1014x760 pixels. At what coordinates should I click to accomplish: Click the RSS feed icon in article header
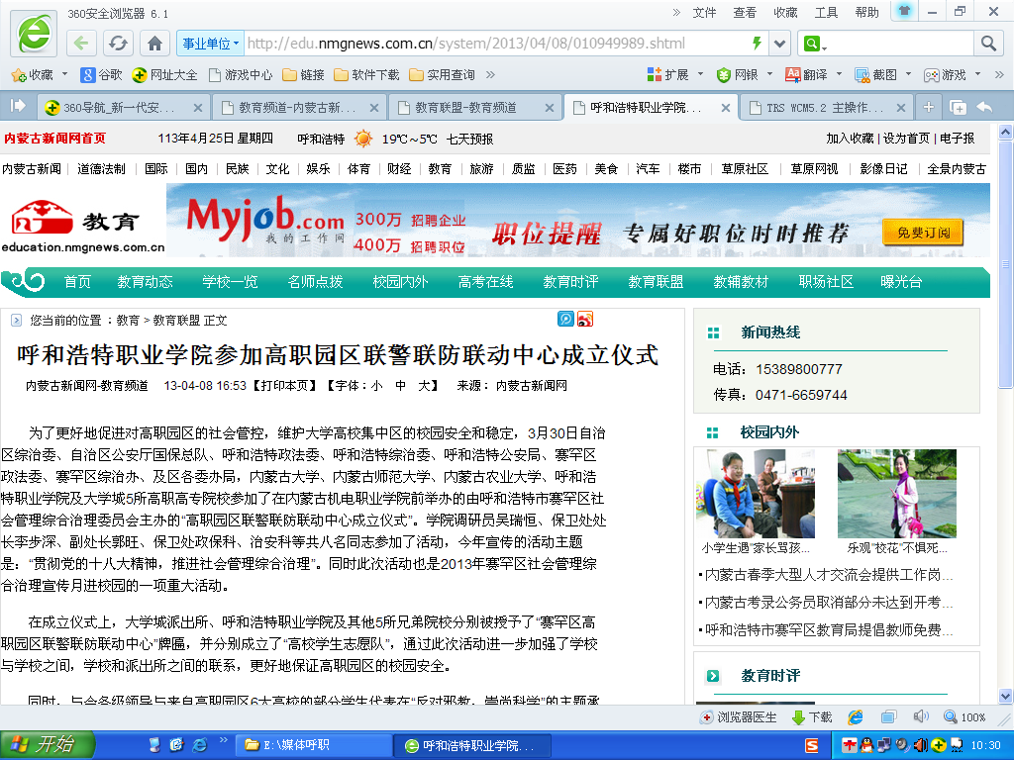pos(585,319)
